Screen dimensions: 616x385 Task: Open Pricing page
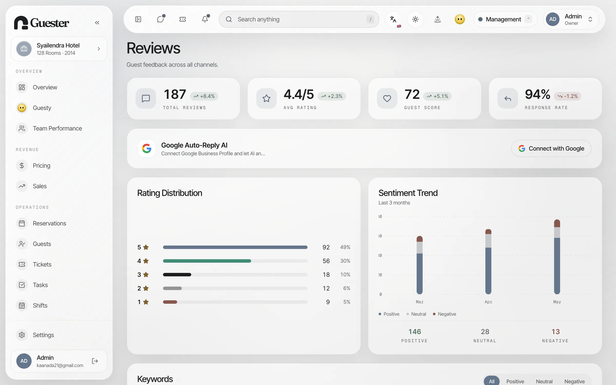pyautogui.click(x=59, y=166)
